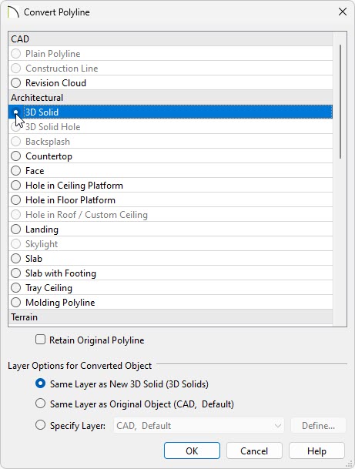This screenshot has height=469, width=355.
Task: Click the OK button
Action: 192,451
